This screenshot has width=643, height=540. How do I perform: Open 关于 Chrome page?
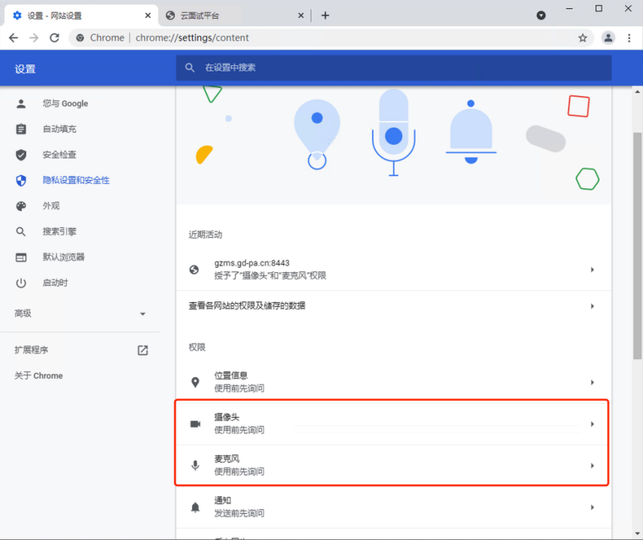(38, 376)
